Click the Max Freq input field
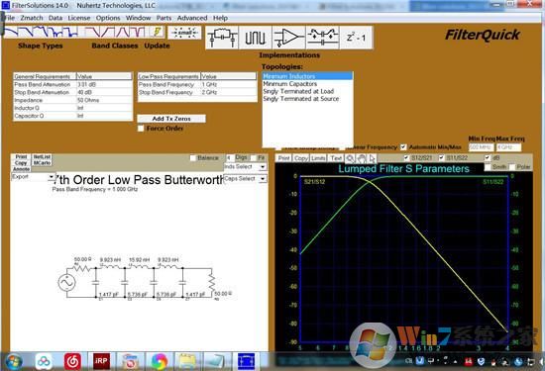The width and height of the screenshot is (545, 371). coord(508,147)
